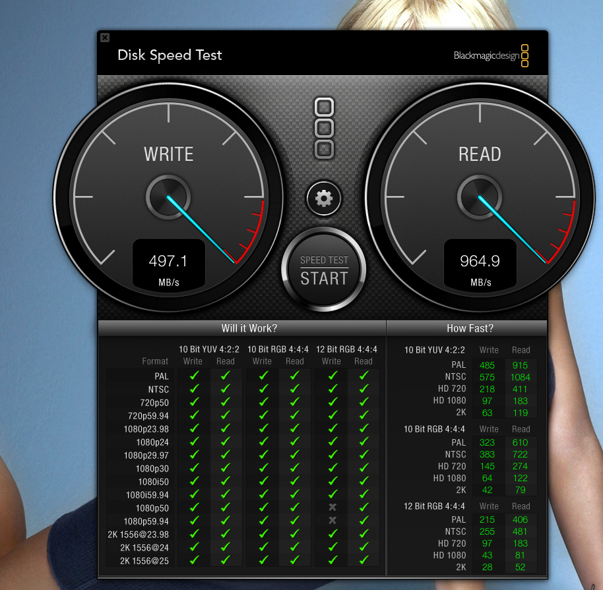The height and width of the screenshot is (590, 603).
Task: Click the 12 Bit RGB 2K write value 28
Action: click(x=487, y=568)
